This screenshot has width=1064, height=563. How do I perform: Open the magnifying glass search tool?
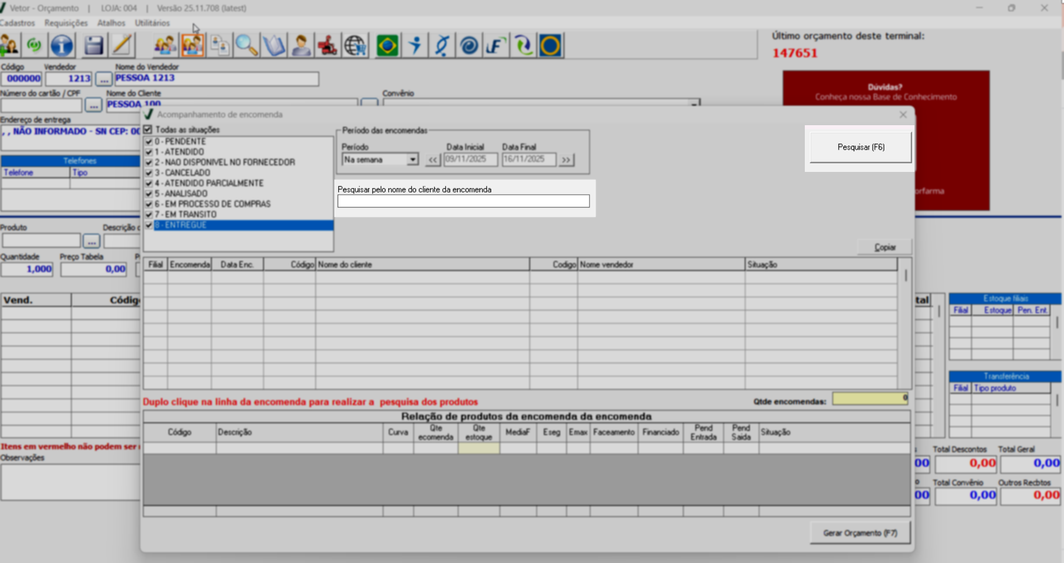(246, 46)
